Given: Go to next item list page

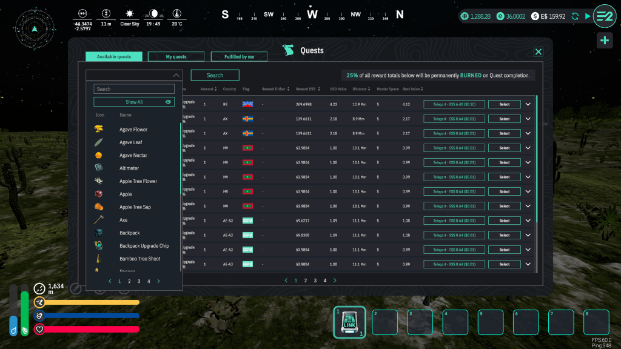Looking at the screenshot, I should [158, 281].
